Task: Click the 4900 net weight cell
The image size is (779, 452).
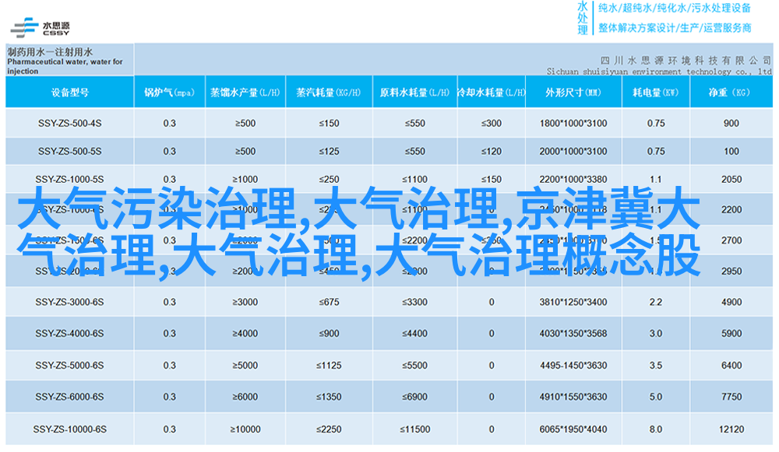Action: click(731, 302)
